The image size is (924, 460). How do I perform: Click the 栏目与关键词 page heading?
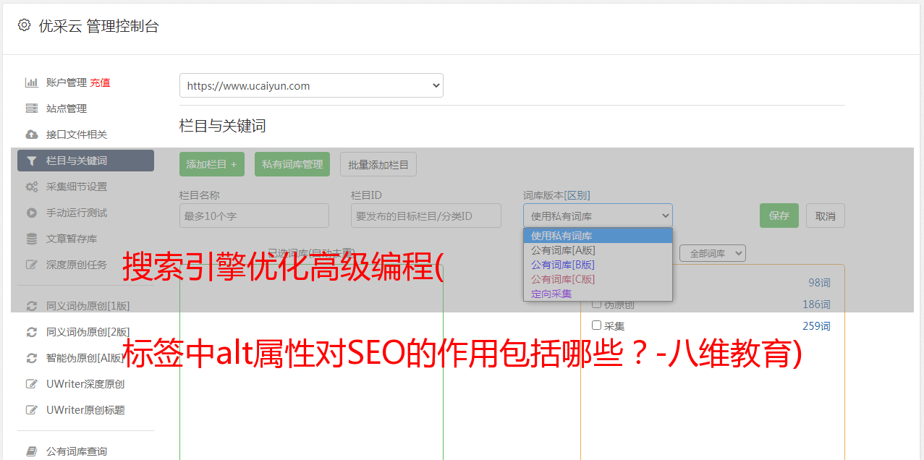click(x=223, y=126)
